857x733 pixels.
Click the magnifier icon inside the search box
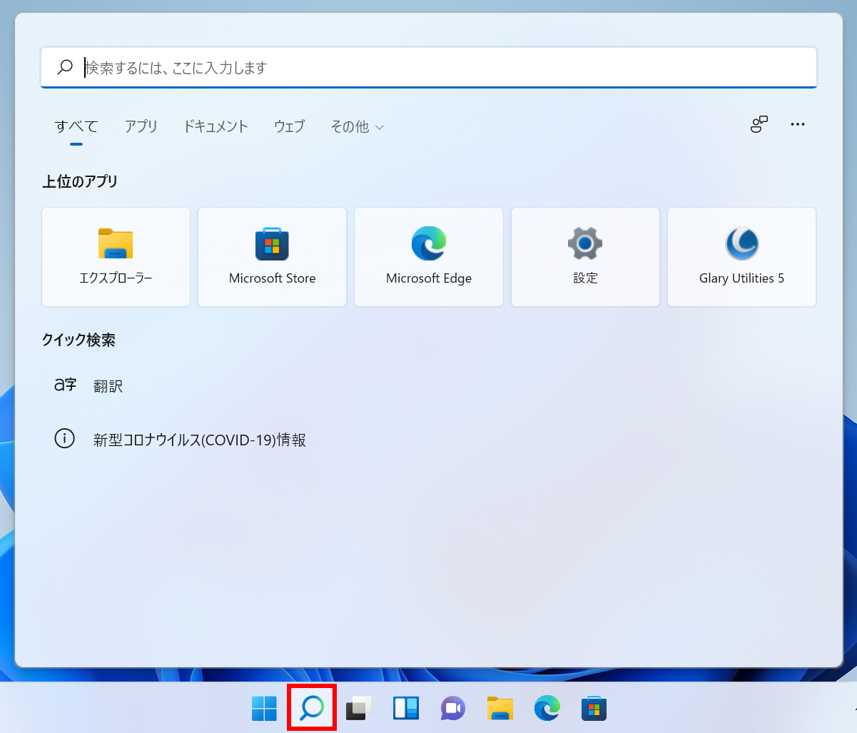tap(65, 67)
